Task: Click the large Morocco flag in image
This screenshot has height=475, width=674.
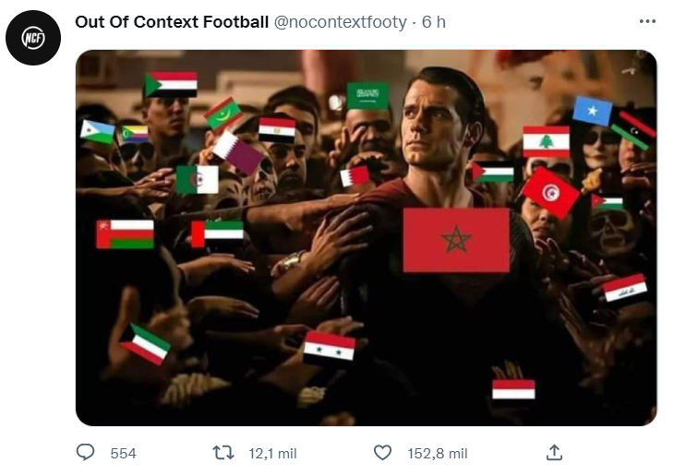Action: (x=456, y=240)
